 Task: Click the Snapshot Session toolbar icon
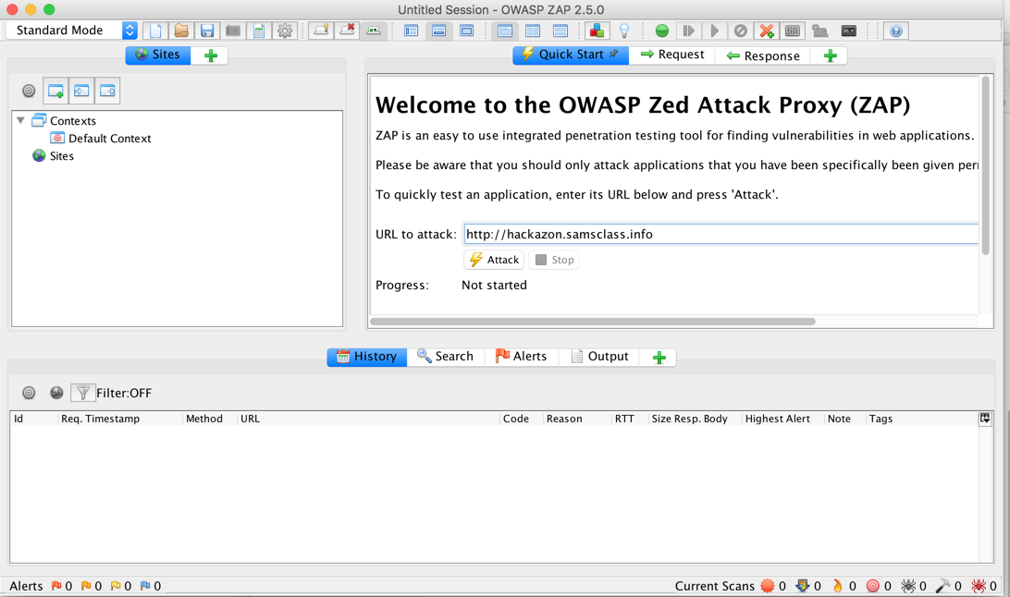232,30
